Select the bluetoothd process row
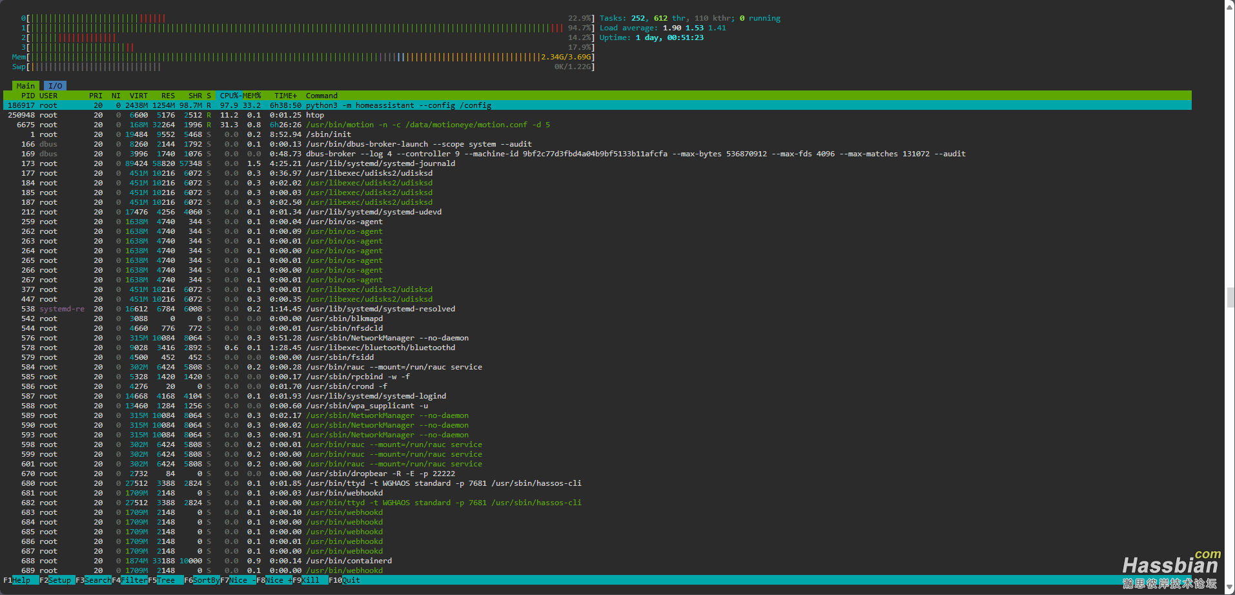This screenshot has width=1235, height=595. (597, 348)
